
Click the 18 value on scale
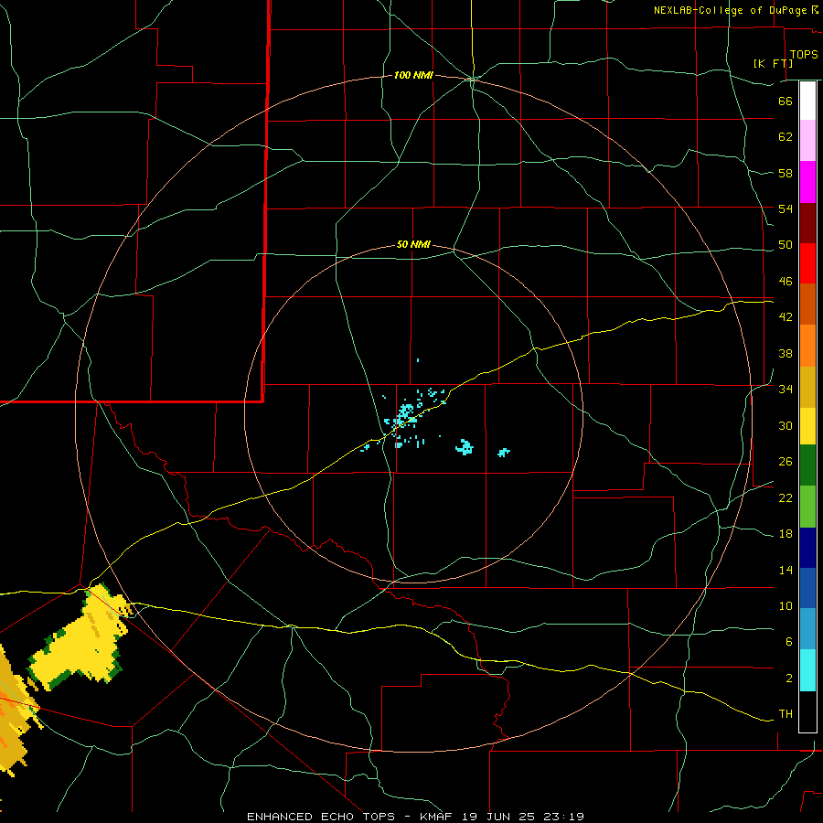coord(786,534)
